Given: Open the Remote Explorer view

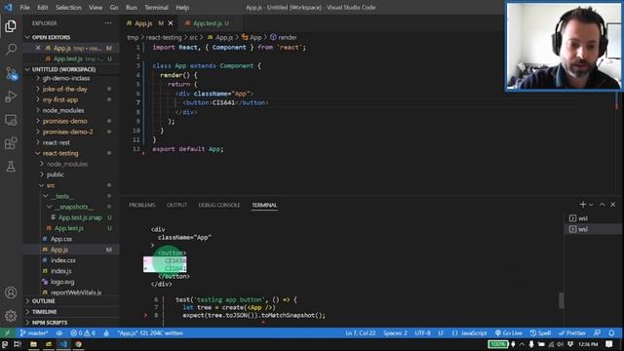Looking at the screenshot, I should (11, 120).
